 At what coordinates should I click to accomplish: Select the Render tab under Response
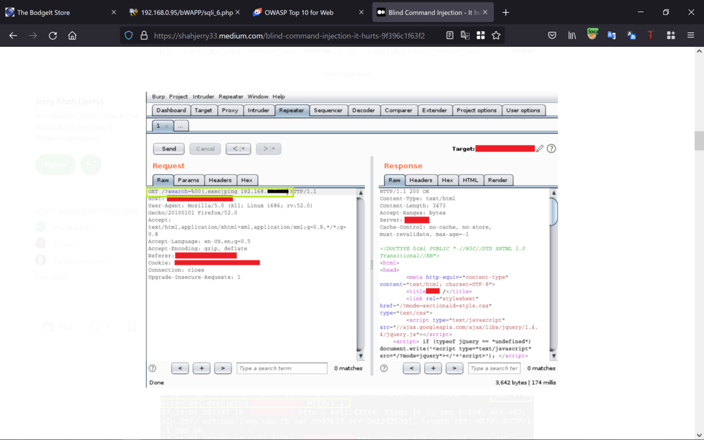(x=498, y=180)
